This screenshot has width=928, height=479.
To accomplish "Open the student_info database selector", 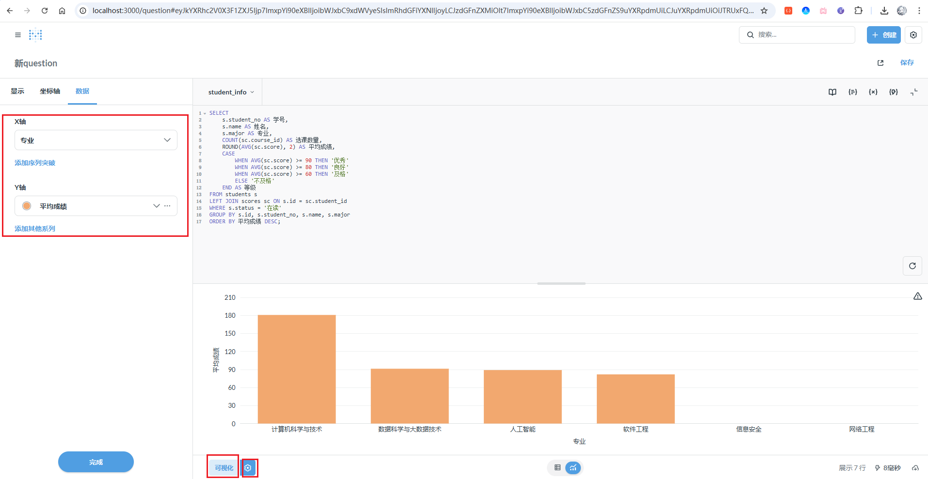I will [231, 92].
